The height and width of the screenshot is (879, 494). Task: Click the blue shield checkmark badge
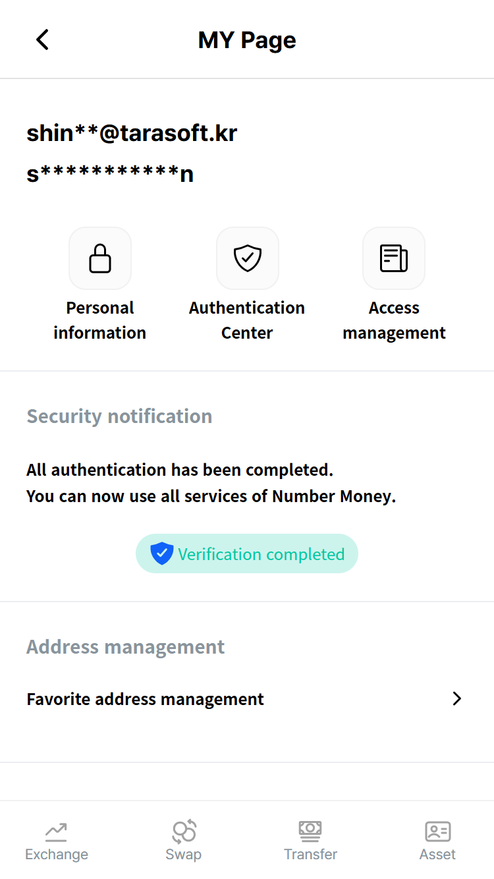click(161, 553)
